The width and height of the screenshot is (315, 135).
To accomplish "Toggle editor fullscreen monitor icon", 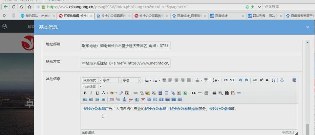I will [x=294, y=80].
